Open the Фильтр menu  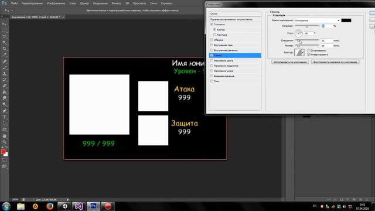pos(117,4)
